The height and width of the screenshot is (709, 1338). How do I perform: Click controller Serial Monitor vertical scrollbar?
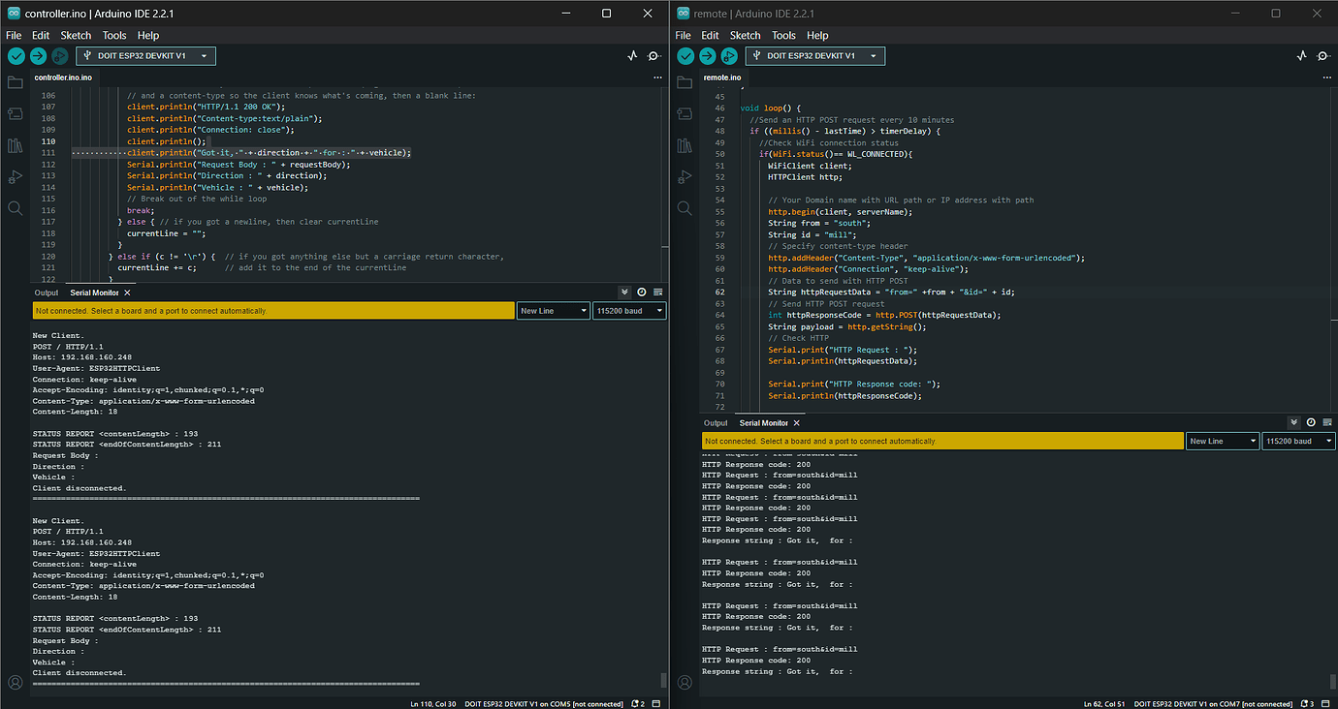point(663,679)
